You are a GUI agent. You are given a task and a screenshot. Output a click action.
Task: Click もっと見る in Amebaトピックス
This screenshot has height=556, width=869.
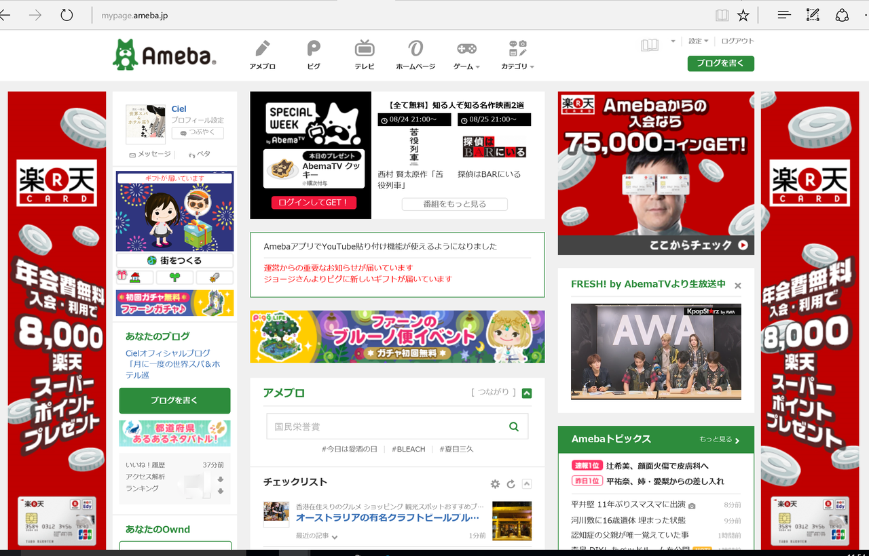720,439
